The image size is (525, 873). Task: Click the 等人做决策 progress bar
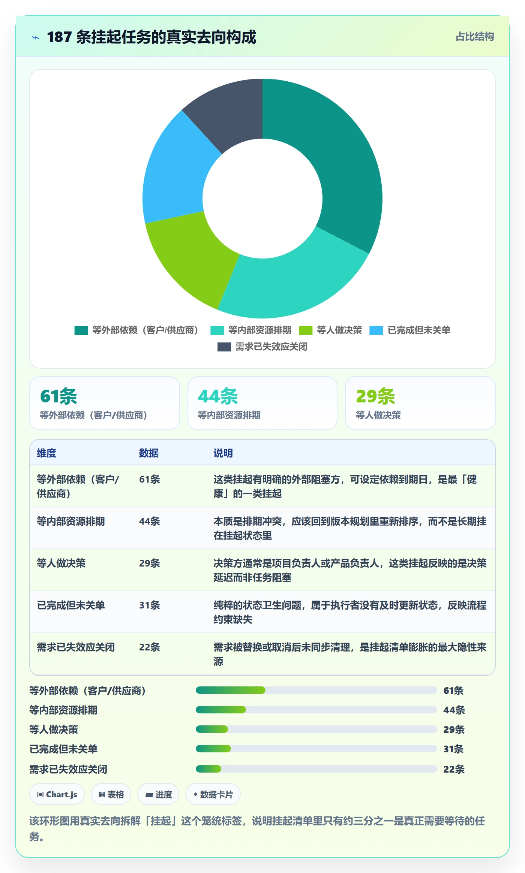(x=316, y=729)
